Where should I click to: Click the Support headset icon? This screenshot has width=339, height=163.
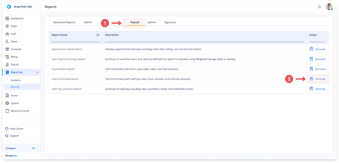click(7, 136)
